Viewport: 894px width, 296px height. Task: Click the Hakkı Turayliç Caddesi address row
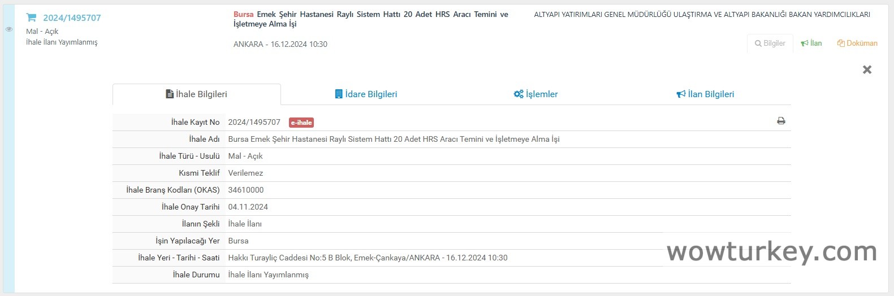point(368,258)
